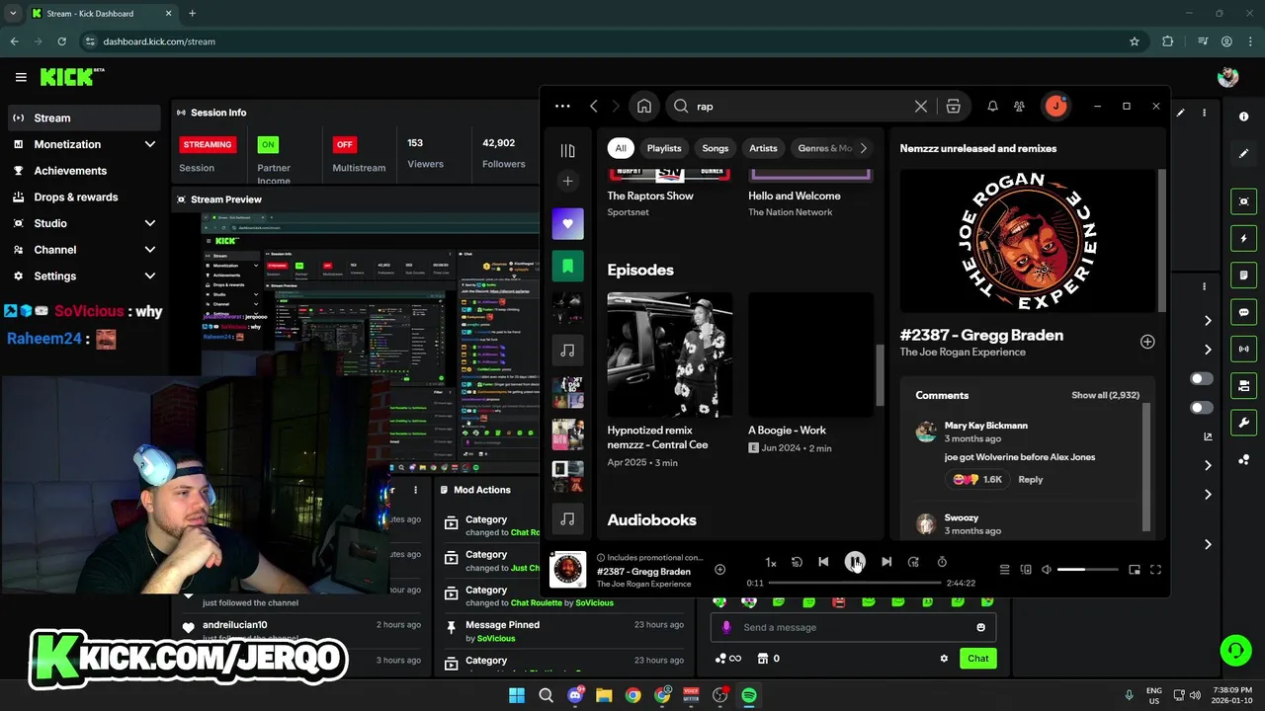Clear the Spotify search text
The height and width of the screenshot is (711, 1265).
[920, 106]
